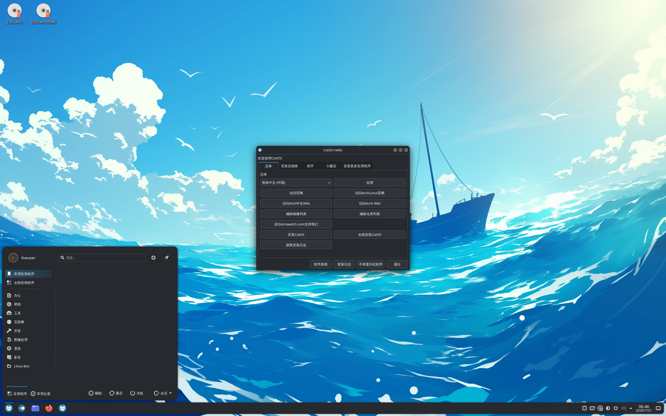This screenshot has width=666, height=416.
Task: Click the 编辑镜像列表 button
Action: pyautogui.click(x=296, y=214)
